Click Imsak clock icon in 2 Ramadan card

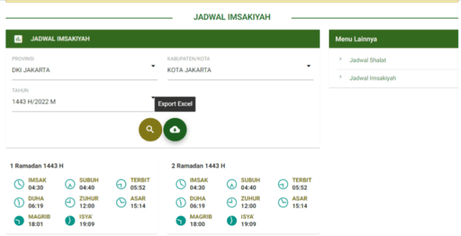click(x=181, y=184)
